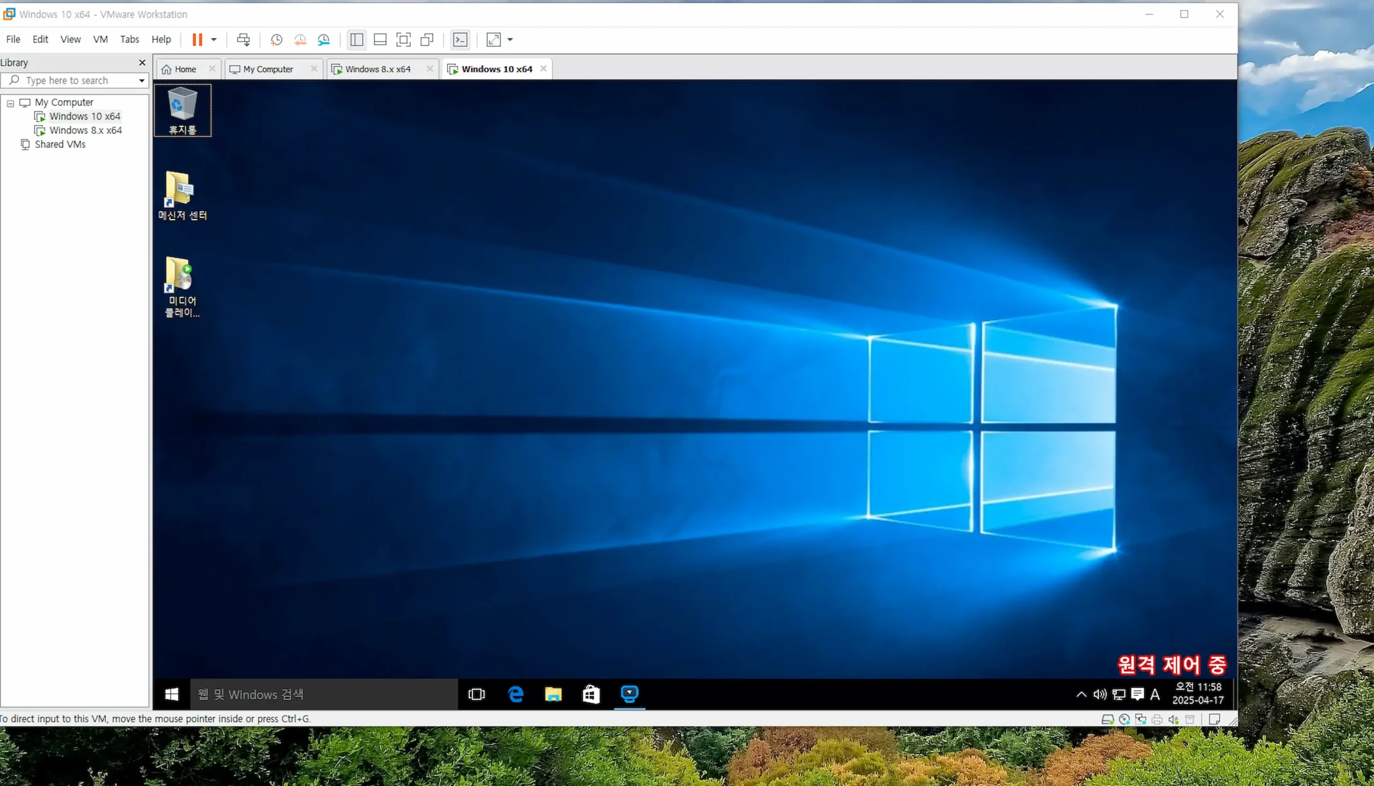Switch to the Windows 8.x x64 tab

pyautogui.click(x=377, y=69)
